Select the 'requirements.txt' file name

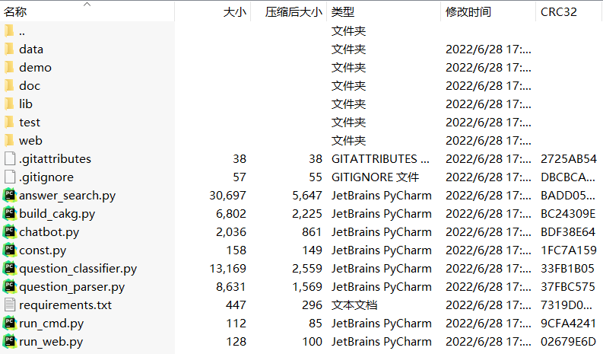[65, 305]
